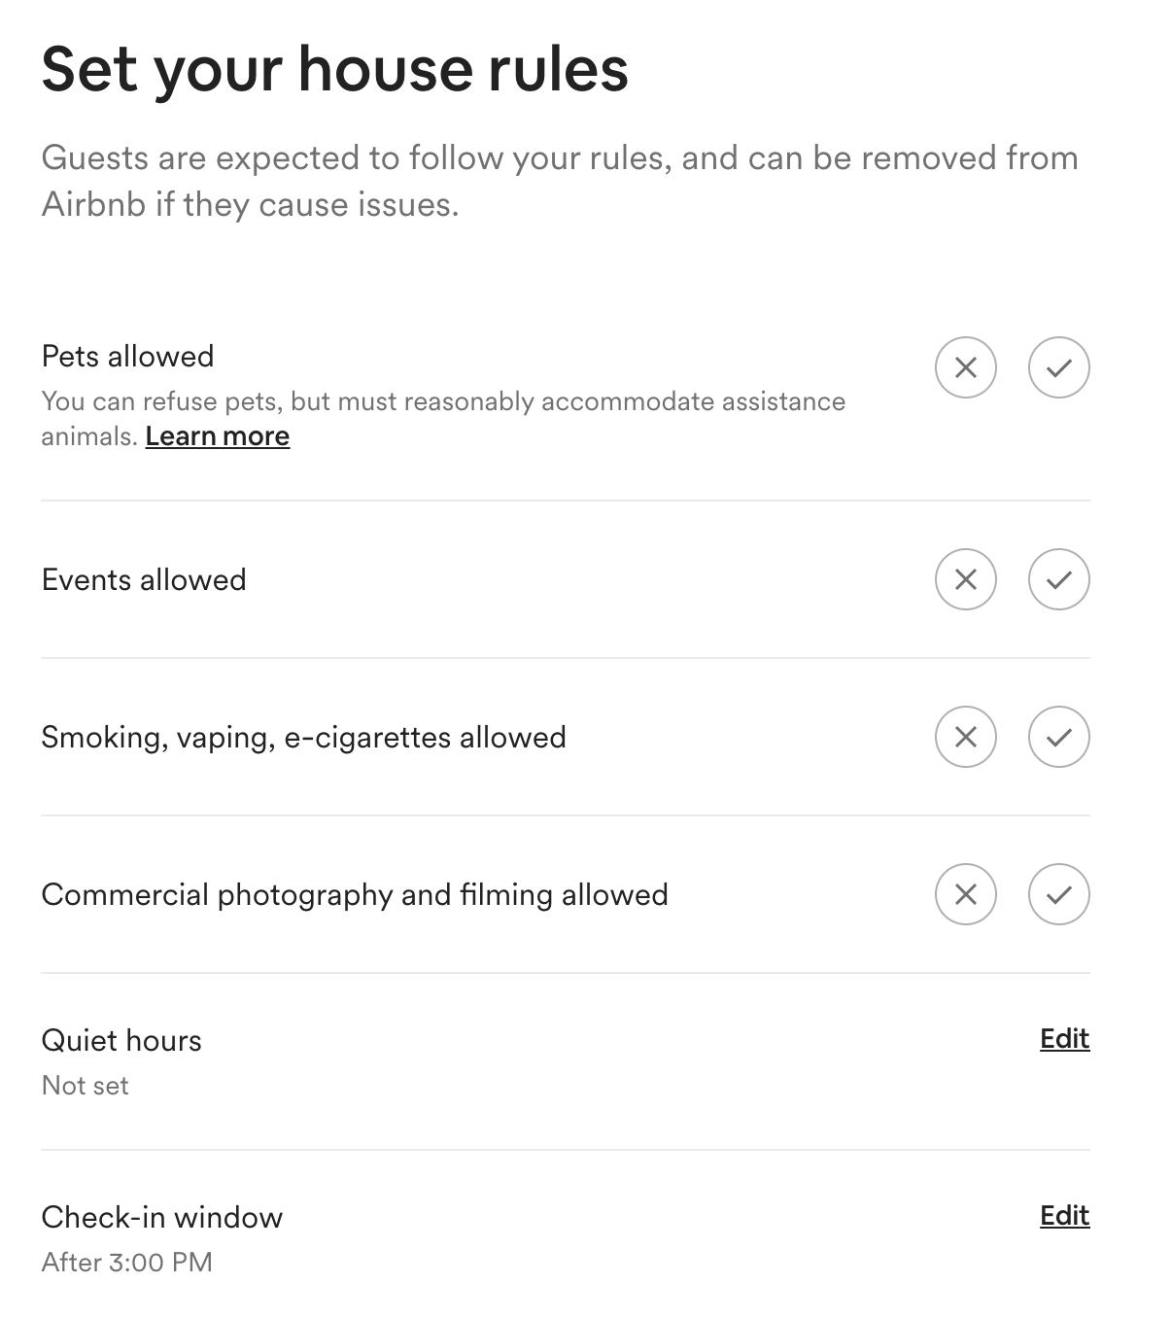
Task: Click the Not set text under Quiet hours
Action: pyautogui.click(x=84, y=1086)
